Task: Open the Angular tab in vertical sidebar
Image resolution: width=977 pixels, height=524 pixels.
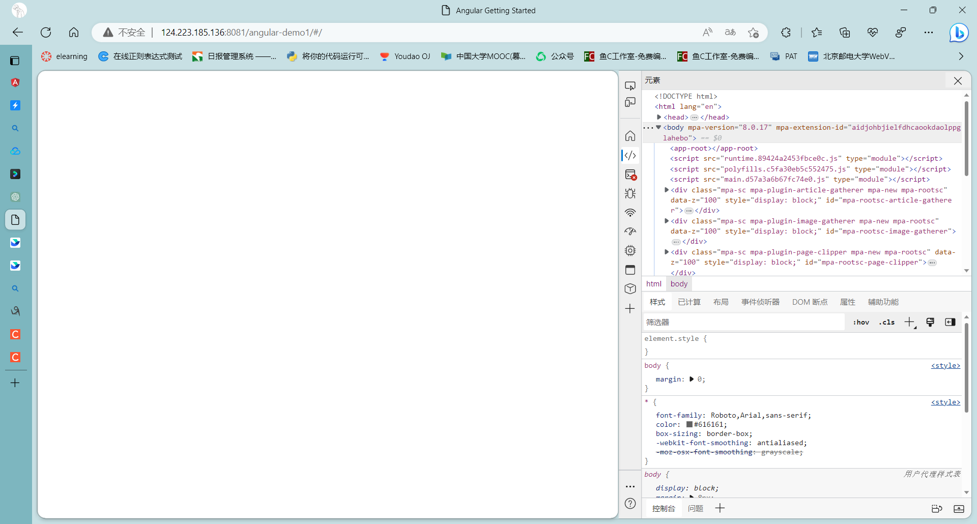Action: (x=15, y=82)
